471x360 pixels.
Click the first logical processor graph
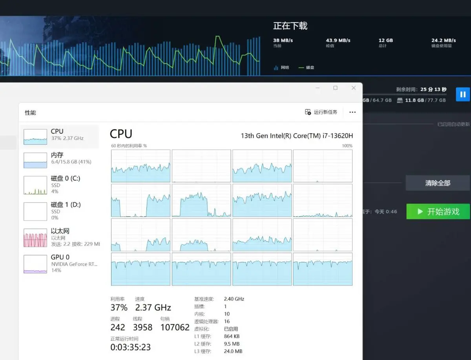141,166
